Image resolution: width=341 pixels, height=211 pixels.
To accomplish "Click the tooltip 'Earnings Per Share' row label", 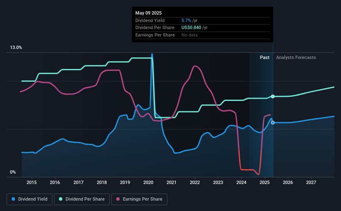I will 155,35.
